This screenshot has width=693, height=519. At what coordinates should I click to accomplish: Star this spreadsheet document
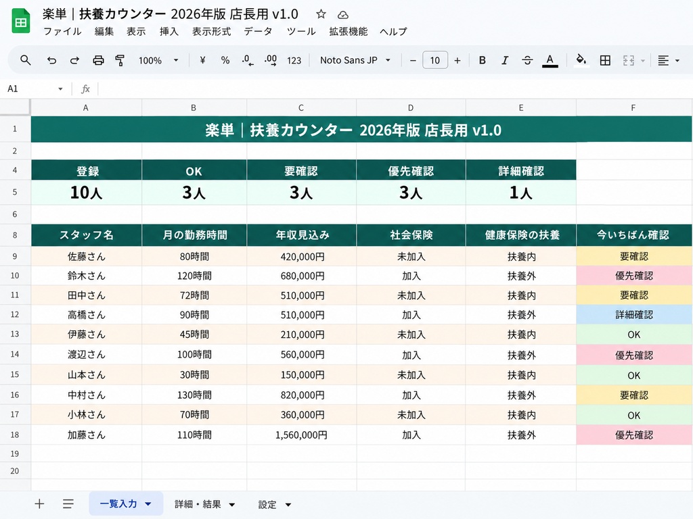(321, 15)
